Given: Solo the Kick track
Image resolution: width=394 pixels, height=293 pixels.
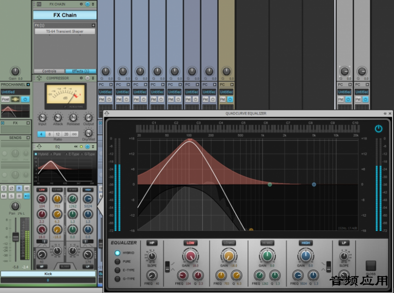Looking at the screenshot, I should (11, 196).
